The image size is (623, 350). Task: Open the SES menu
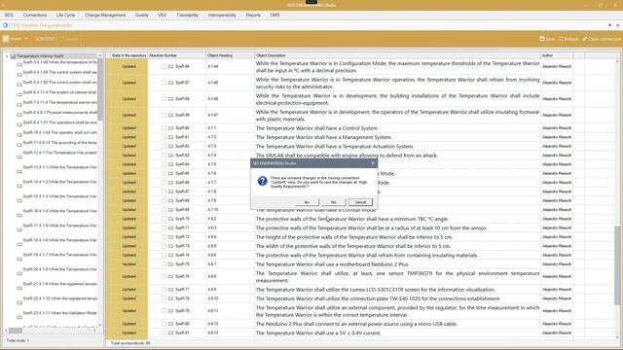[x=9, y=16]
